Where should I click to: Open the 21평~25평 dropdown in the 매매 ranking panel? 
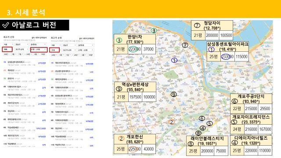pos(39,50)
